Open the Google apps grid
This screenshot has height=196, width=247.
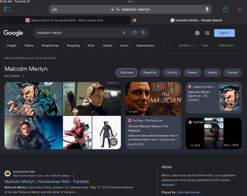207,33
